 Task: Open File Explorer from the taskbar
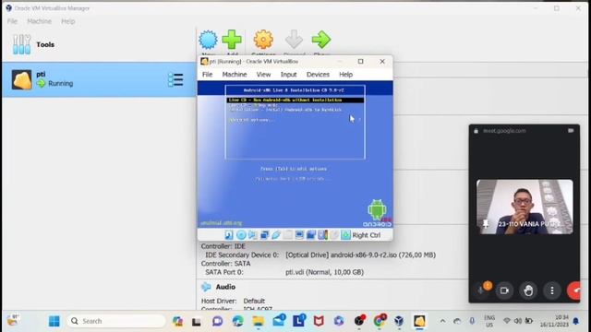pyautogui.click(x=259, y=321)
